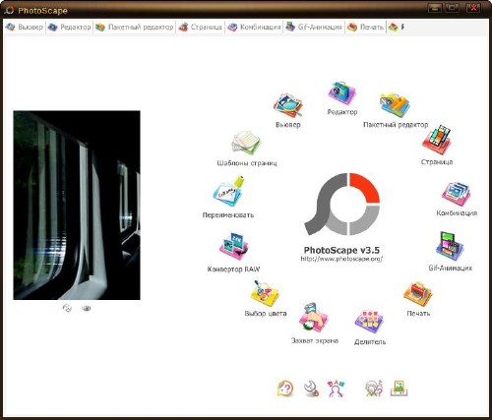Minimize the PhotoScape window
Viewport: 492px width, 420px height.
pyautogui.click(x=435, y=8)
